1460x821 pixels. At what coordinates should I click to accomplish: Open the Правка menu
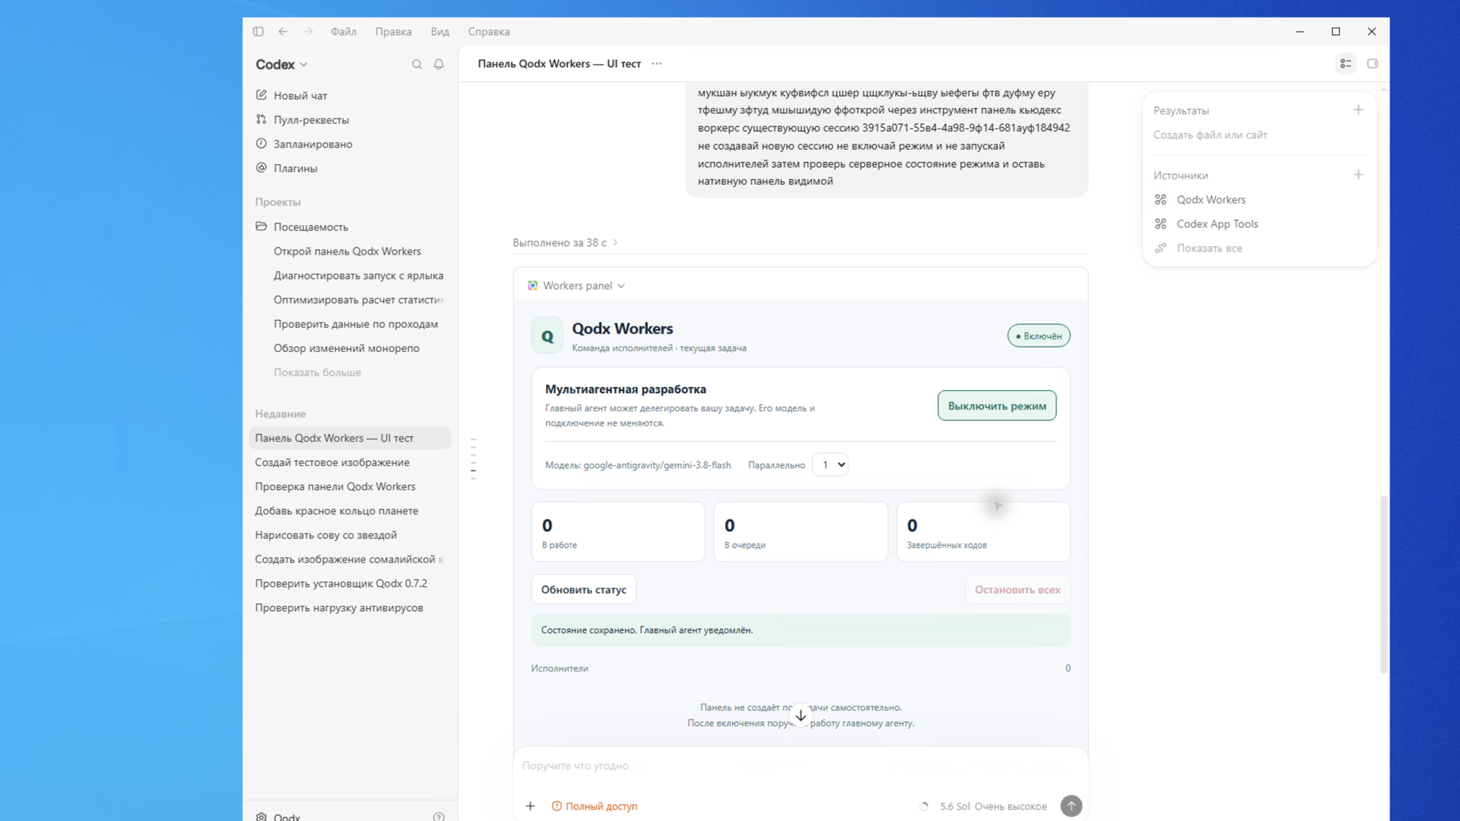tap(393, 31)
